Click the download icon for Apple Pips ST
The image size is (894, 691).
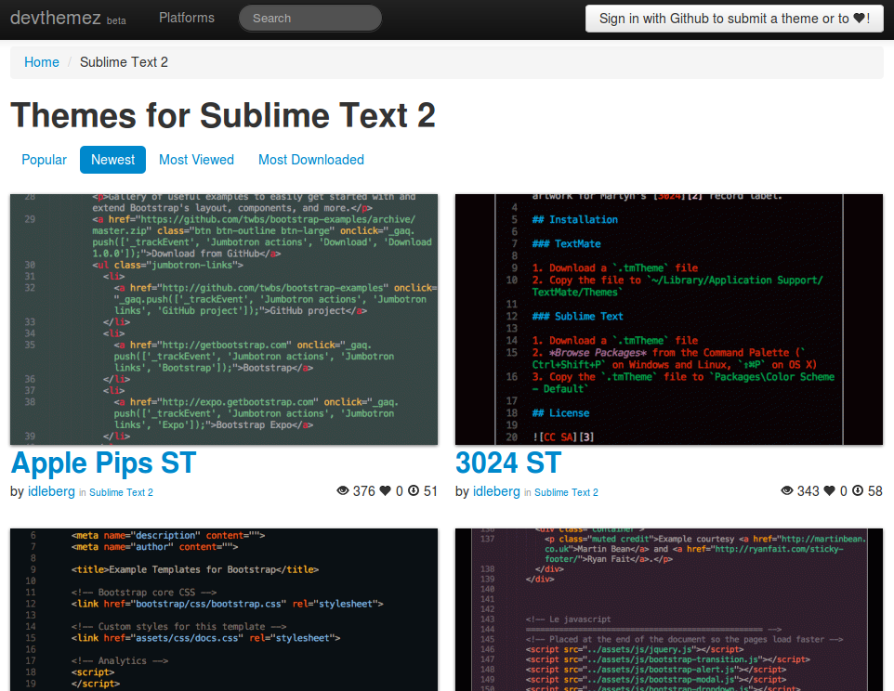pyautogui.click(x=414, y=490)
